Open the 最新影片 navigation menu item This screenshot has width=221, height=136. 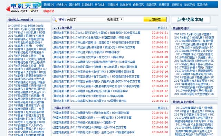click(x=49, y=4)
